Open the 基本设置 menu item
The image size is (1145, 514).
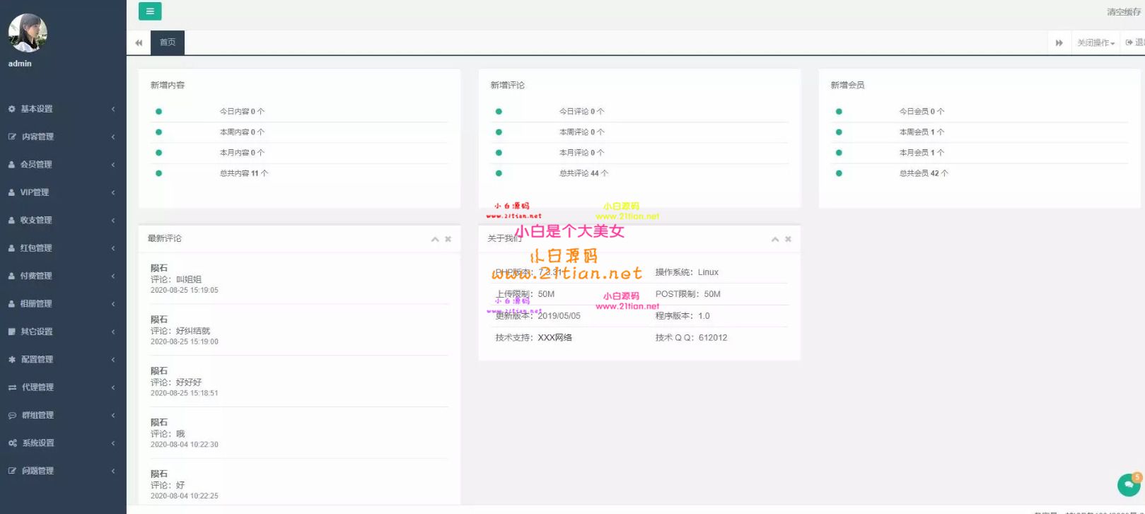click(x=63, y=109)
